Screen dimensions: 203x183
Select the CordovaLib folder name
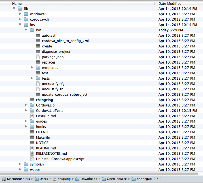point(45,105)
